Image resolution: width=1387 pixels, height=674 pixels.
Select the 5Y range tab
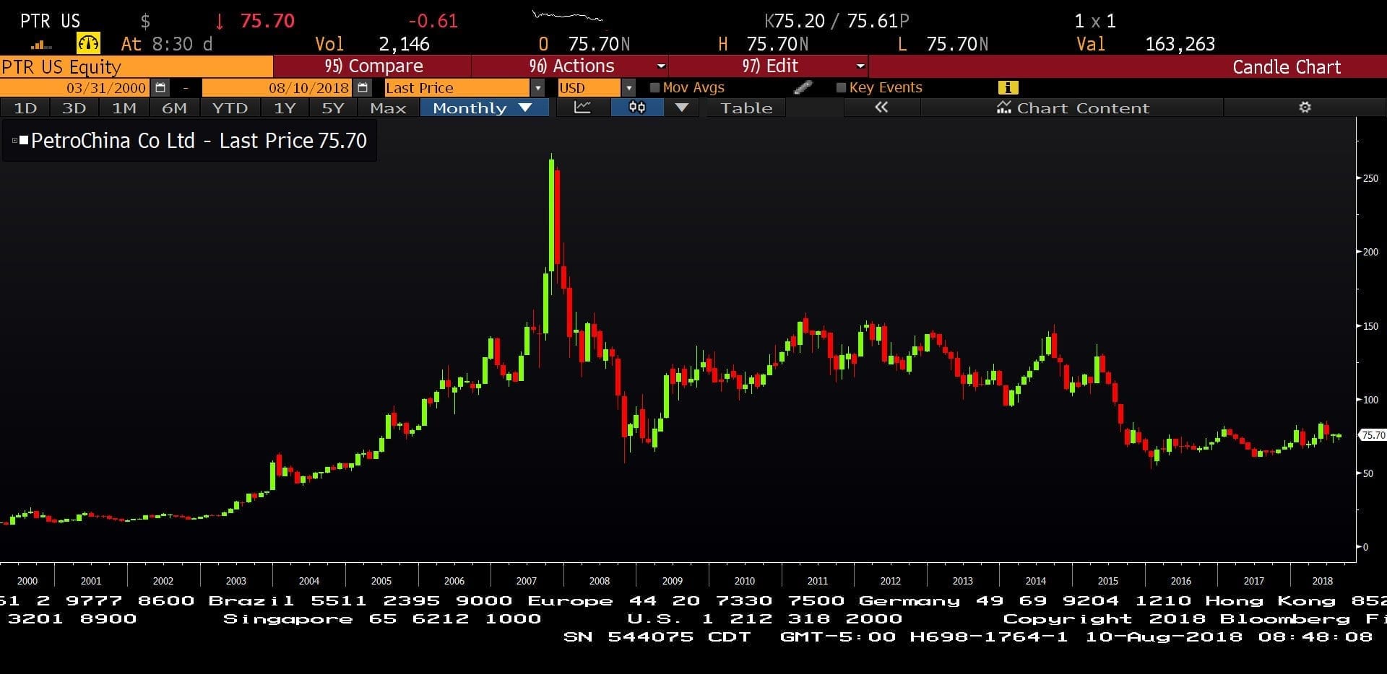click(x=333, y=108)
